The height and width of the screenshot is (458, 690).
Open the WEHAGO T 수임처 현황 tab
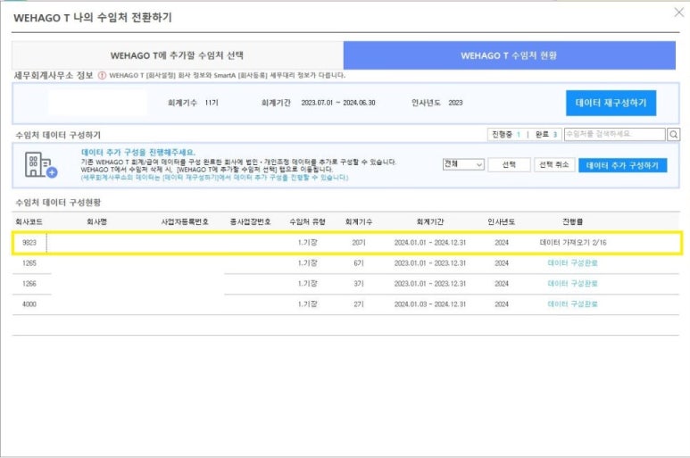pyautogui.click(x=509, y=55)
